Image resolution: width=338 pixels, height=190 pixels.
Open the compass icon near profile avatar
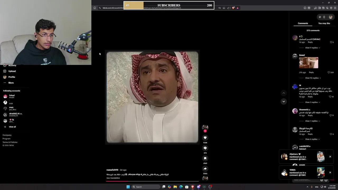pos(320,17)
